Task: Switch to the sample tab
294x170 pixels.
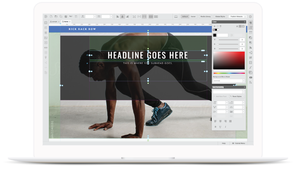Action: tap(54, 22)
